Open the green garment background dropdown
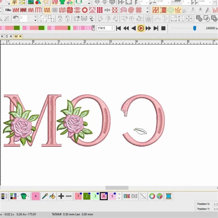The height and width of the screenshot is (218, 218). pyautogui.click(x=25, y=196)
